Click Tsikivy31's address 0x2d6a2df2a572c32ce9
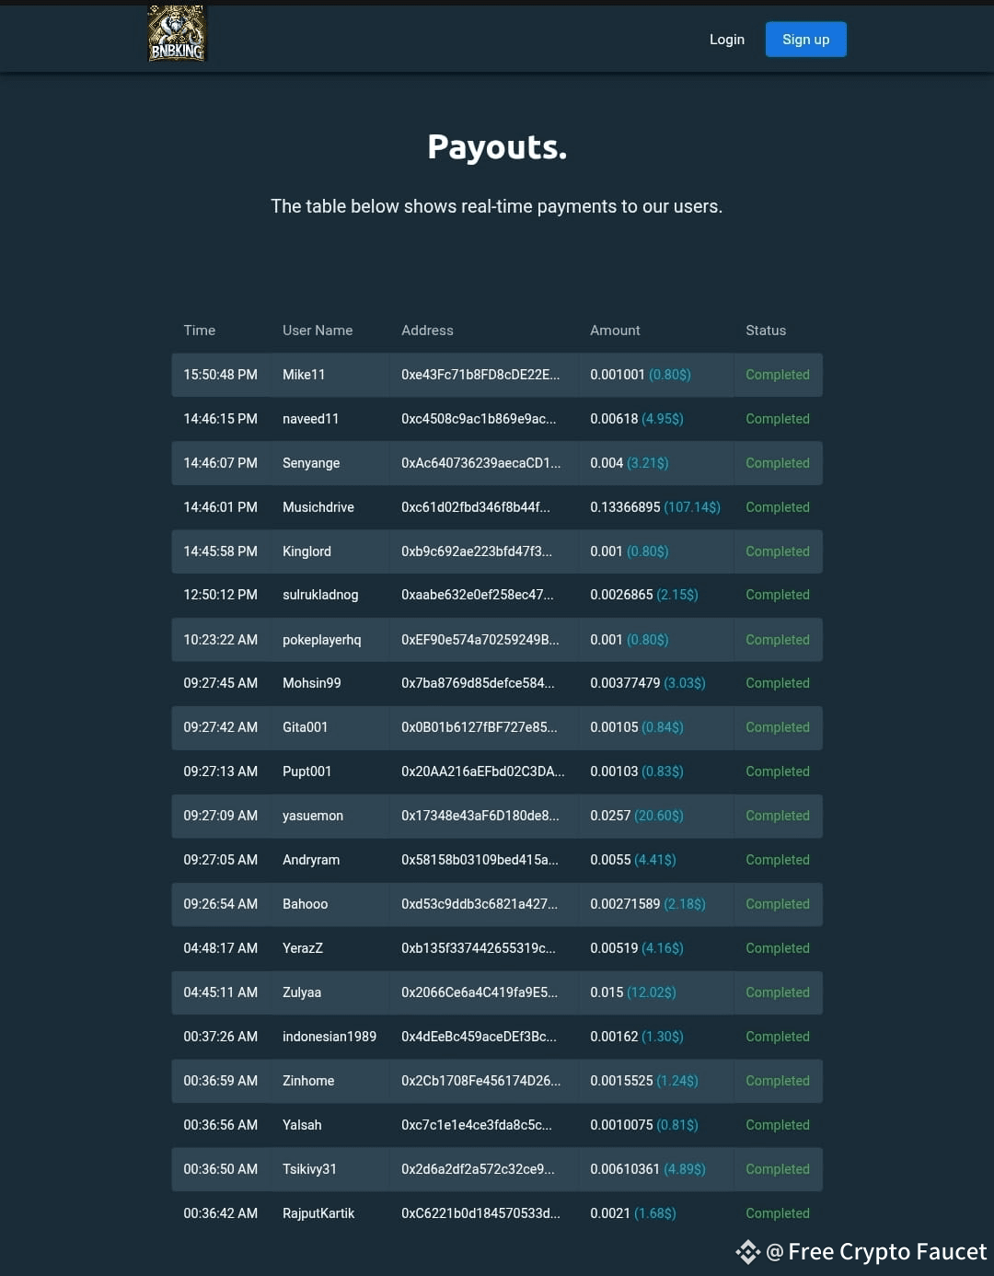This screenshot has width=994, height=1276. 478,1169
